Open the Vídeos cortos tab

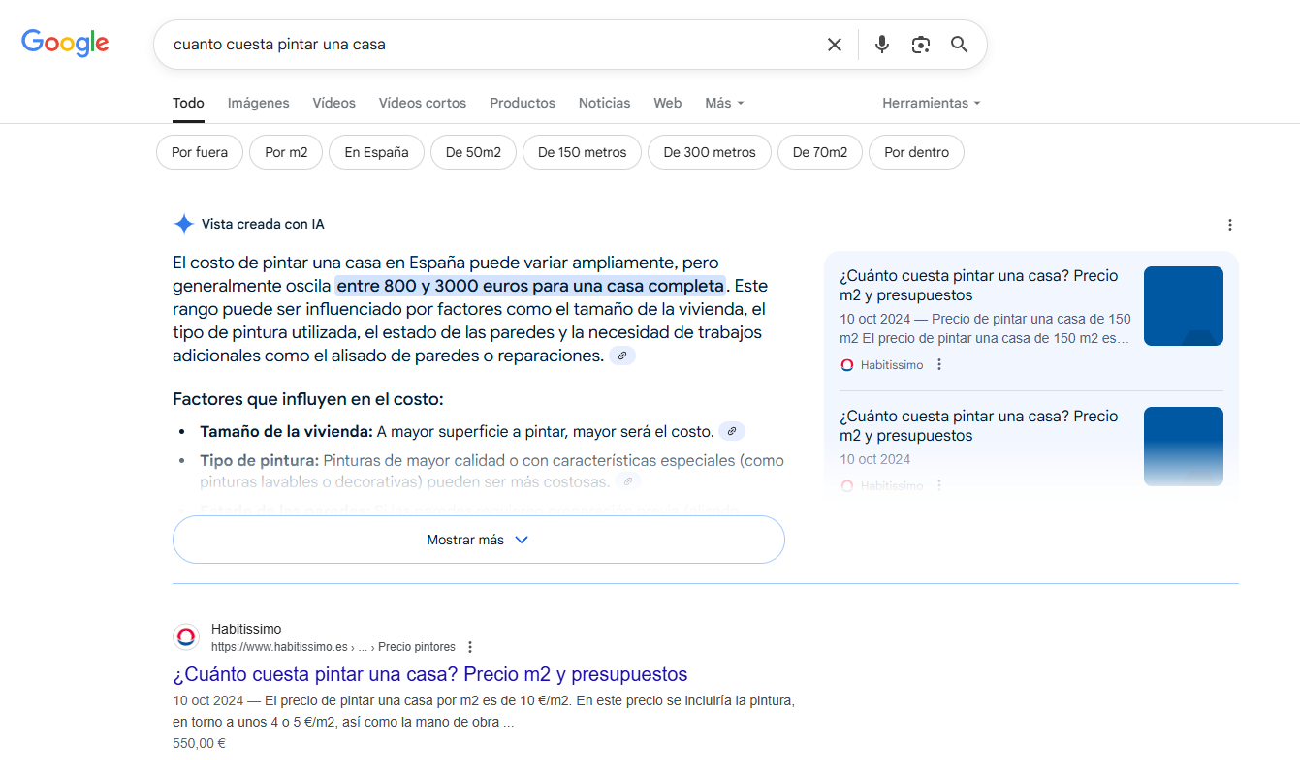pos(422,103)
